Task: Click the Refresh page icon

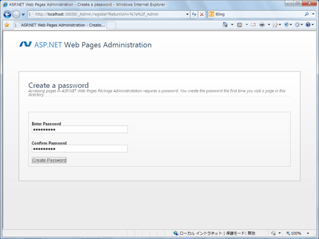Action: pyautogui.click(x=194, y=14)
